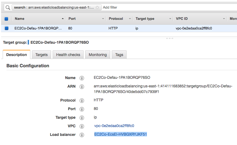
Task: Click the info icon next to Name
Action: (82, 78)
